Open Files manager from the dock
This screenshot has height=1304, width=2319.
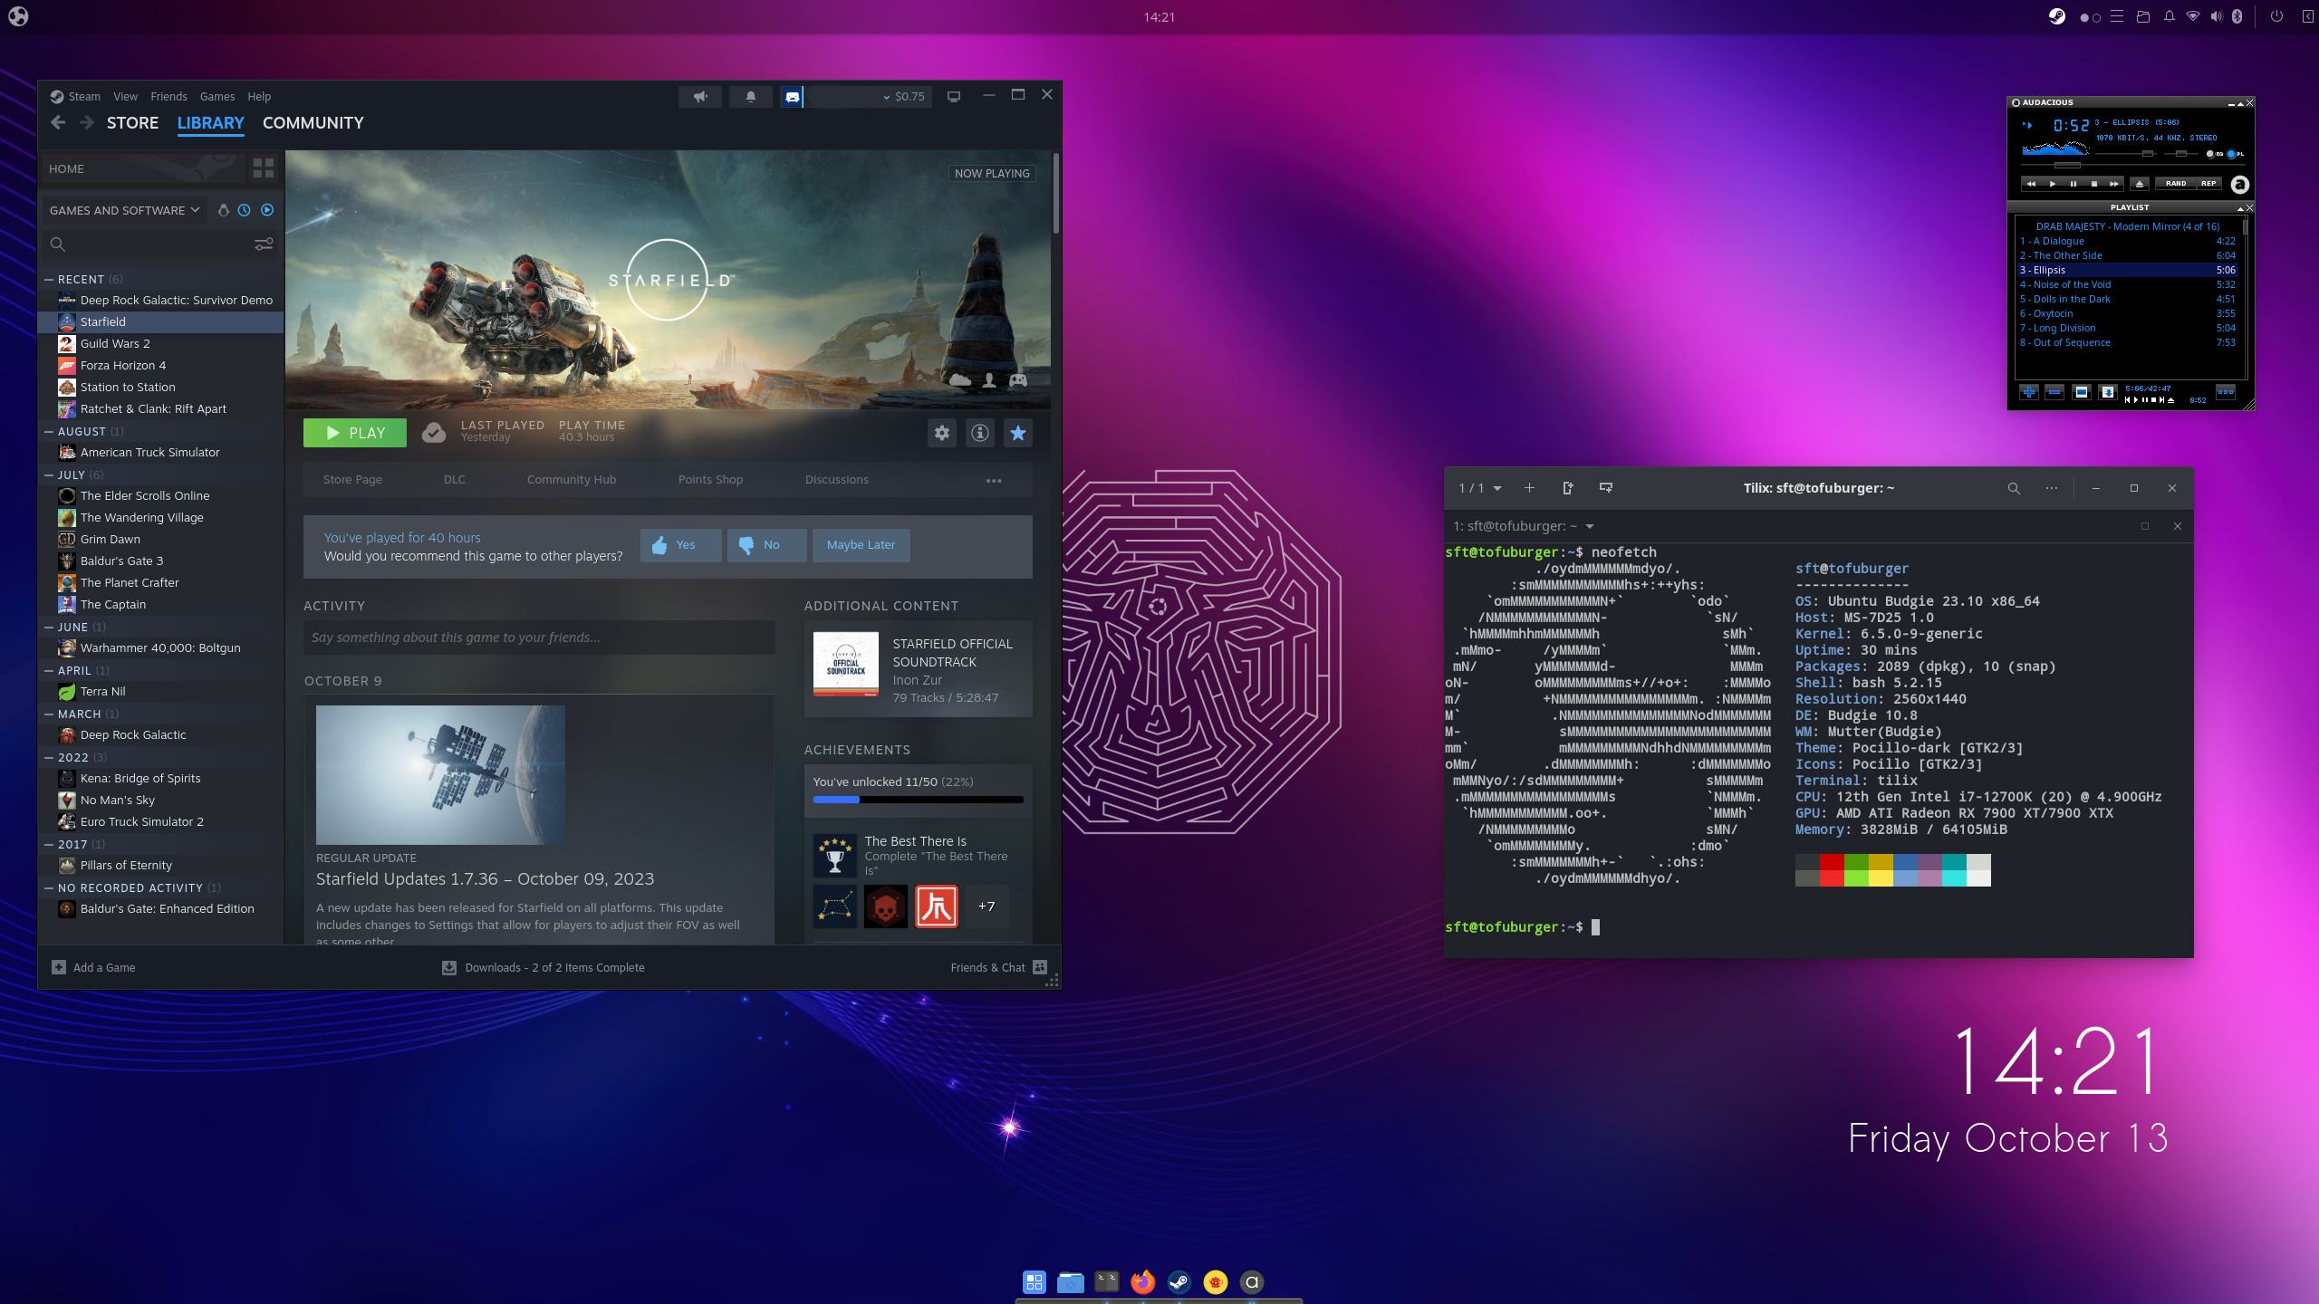[x=1071, y=1281]
